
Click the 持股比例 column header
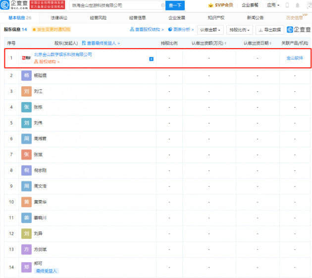[x=169, y=43]
